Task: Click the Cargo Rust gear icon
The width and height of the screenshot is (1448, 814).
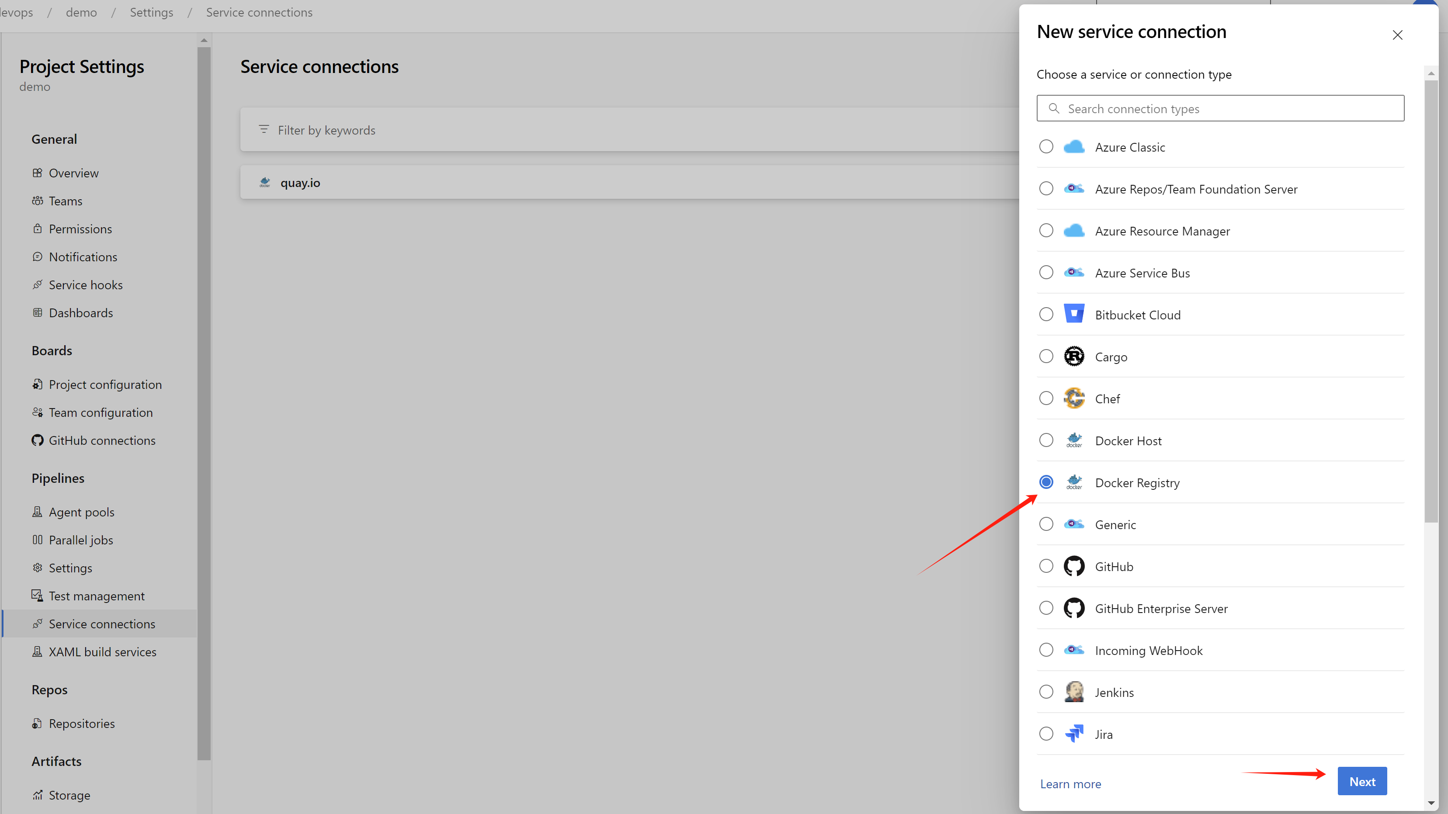Action: pyautogui.click(x=1073, y=356)
